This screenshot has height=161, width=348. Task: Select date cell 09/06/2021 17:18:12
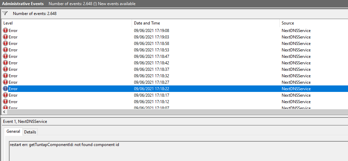point(152,101)
